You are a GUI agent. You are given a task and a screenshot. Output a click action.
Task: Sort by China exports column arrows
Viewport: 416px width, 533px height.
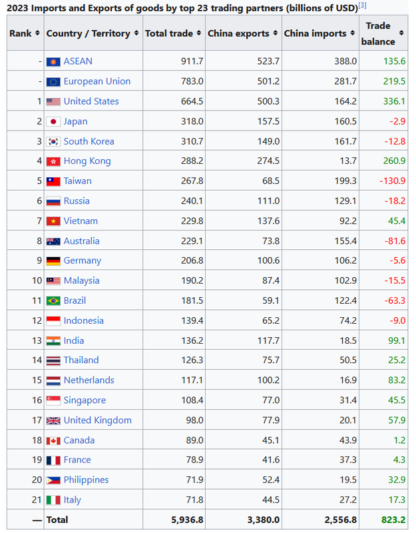point(276,33)
